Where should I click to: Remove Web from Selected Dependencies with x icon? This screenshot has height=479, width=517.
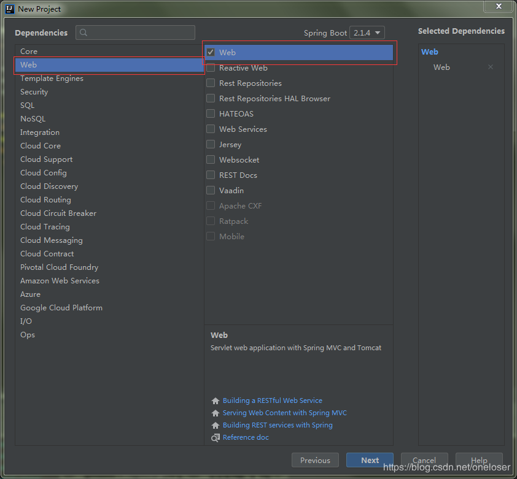click(x=491, y=67)
